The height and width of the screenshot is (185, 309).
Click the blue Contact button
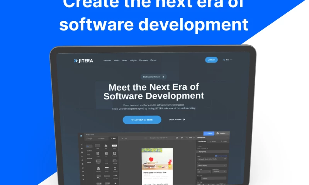[211, 60]
